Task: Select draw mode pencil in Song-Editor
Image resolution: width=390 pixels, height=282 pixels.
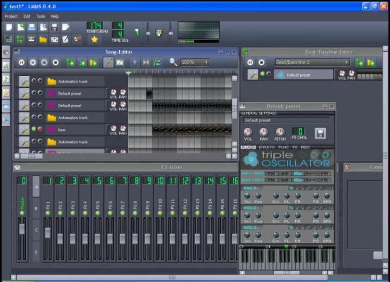Action: [x=108, y=62]
